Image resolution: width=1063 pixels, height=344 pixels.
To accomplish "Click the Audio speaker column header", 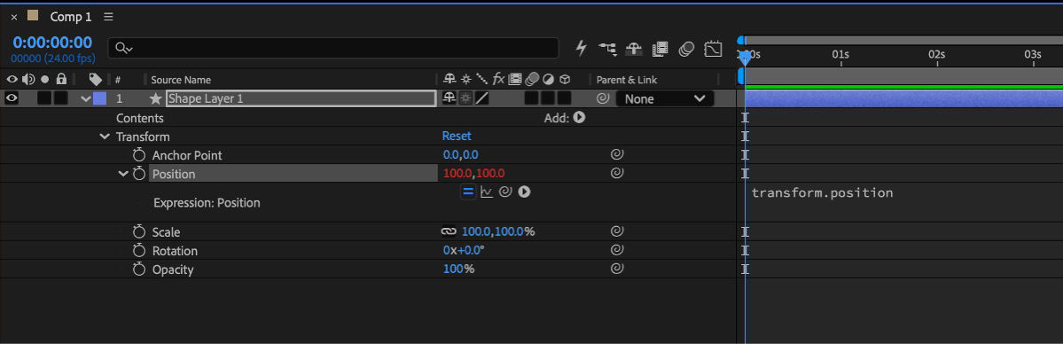I will point(28,80).
